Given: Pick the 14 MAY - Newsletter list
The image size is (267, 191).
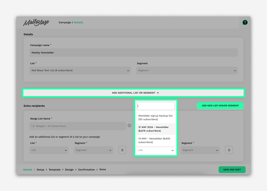Looking at the screenshot, I should [x=156, y=140].
